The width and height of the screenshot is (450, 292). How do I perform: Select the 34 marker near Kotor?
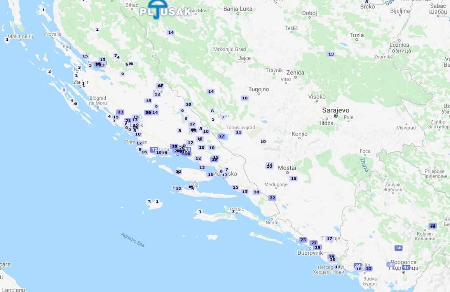tap(358, 266)
